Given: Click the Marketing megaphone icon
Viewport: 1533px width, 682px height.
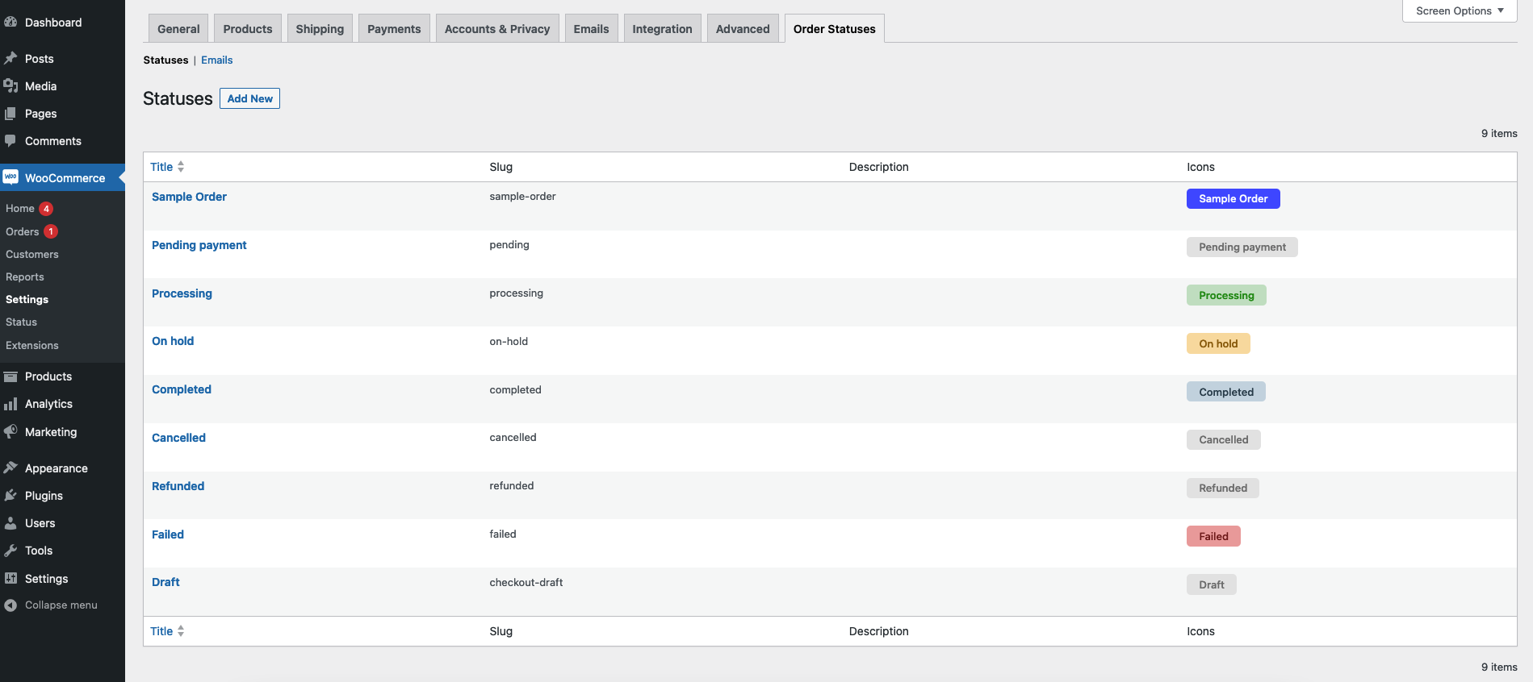Looking at the screenshot, I should [x=10, y=432].
